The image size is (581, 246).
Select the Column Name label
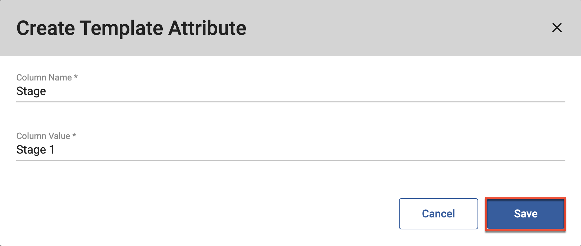point(44,77)
